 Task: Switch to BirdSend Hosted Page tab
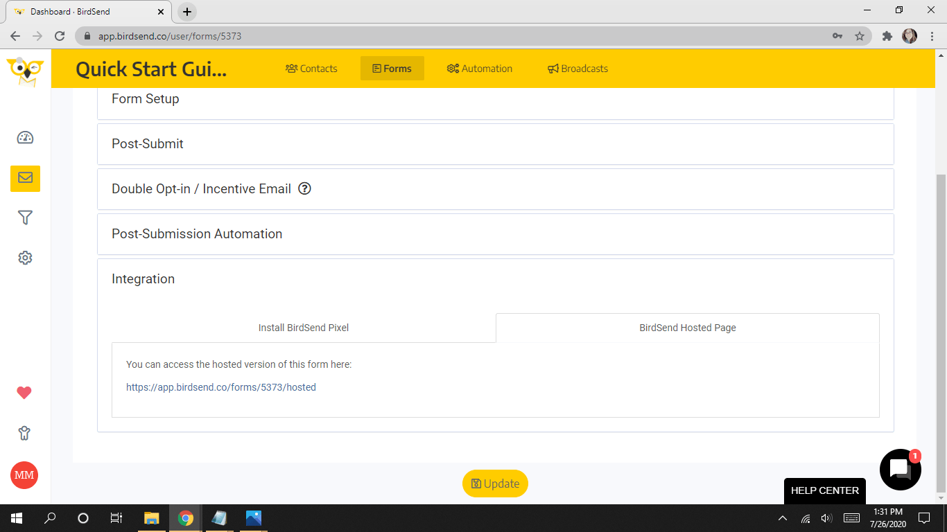[x=688, y=328]
